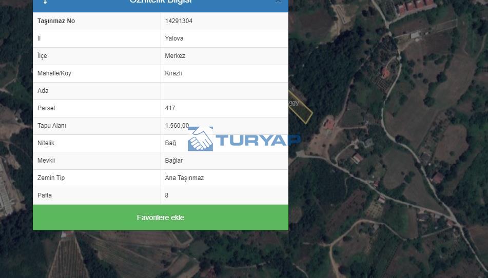Select the Bağlar value
488x278 pixels.
pos(173,160)
